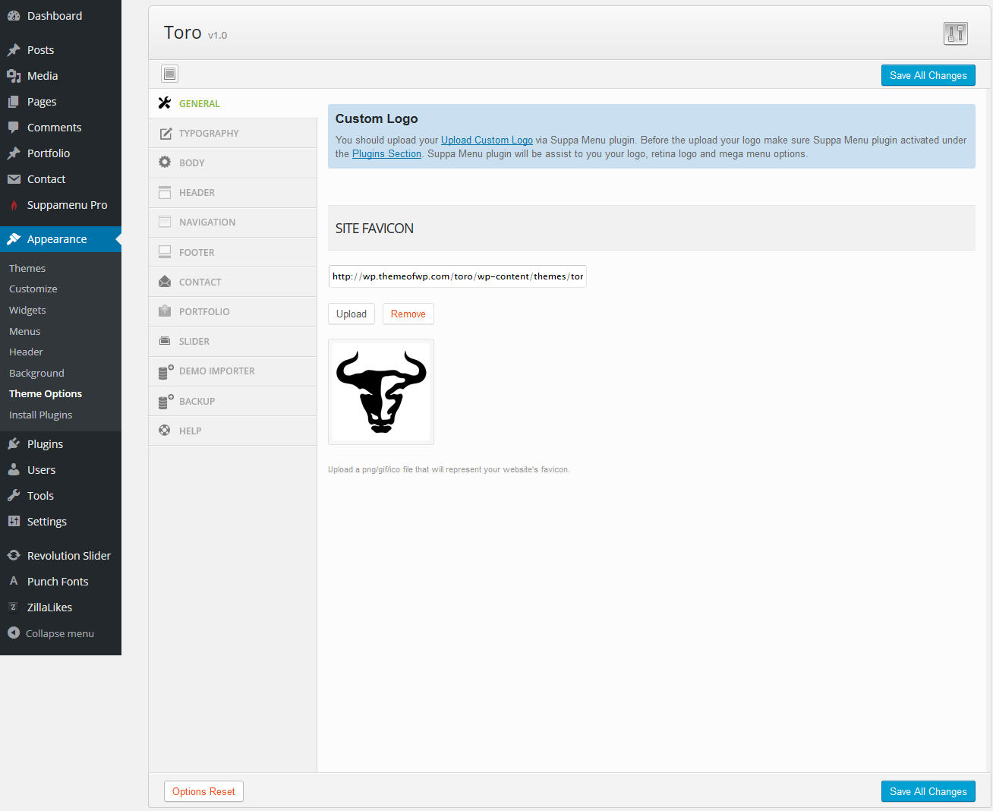This screenshot has height=811, width=993.
Task: Click the Settings sliders icon
Action: pyautogui.click(x=14, y=522)
